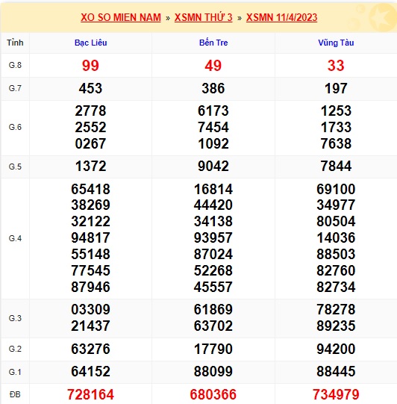Click the G.5 number 9042

click(x=213, y=167)
